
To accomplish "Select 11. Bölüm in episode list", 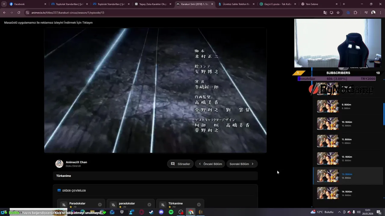I will point(348,141).
